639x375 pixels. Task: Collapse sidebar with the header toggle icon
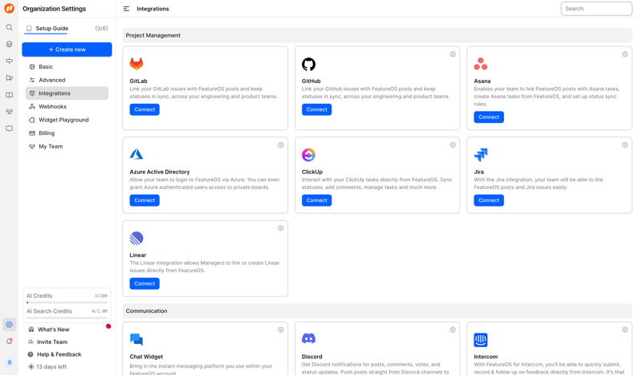click(126, 9)
